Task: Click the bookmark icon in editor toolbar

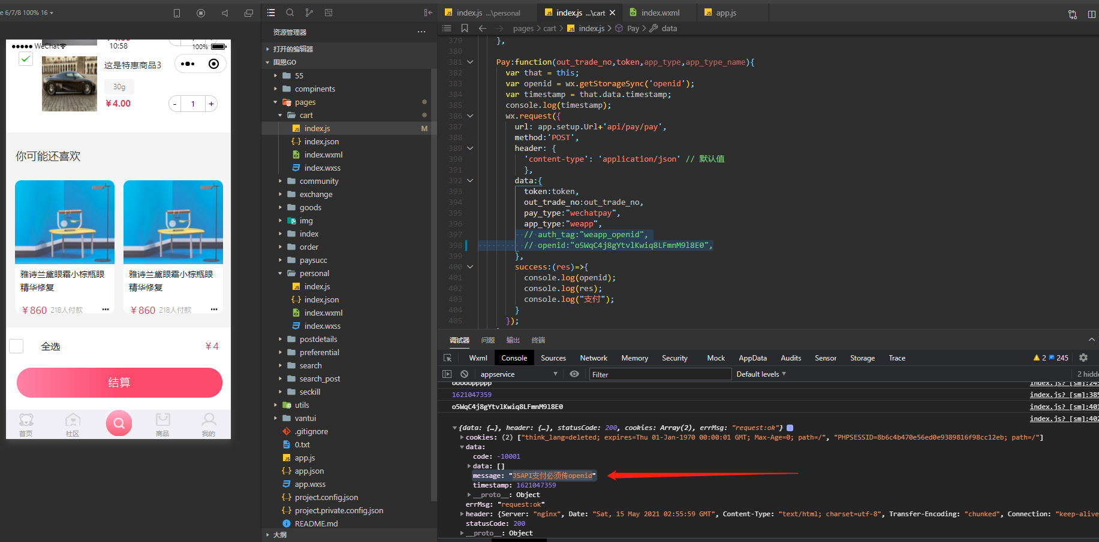Action: point(465,28)
